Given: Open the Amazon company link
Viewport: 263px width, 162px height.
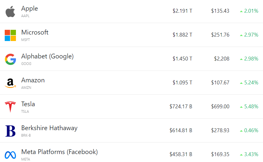Looking at the screenshot, I should tap(33, 80).
